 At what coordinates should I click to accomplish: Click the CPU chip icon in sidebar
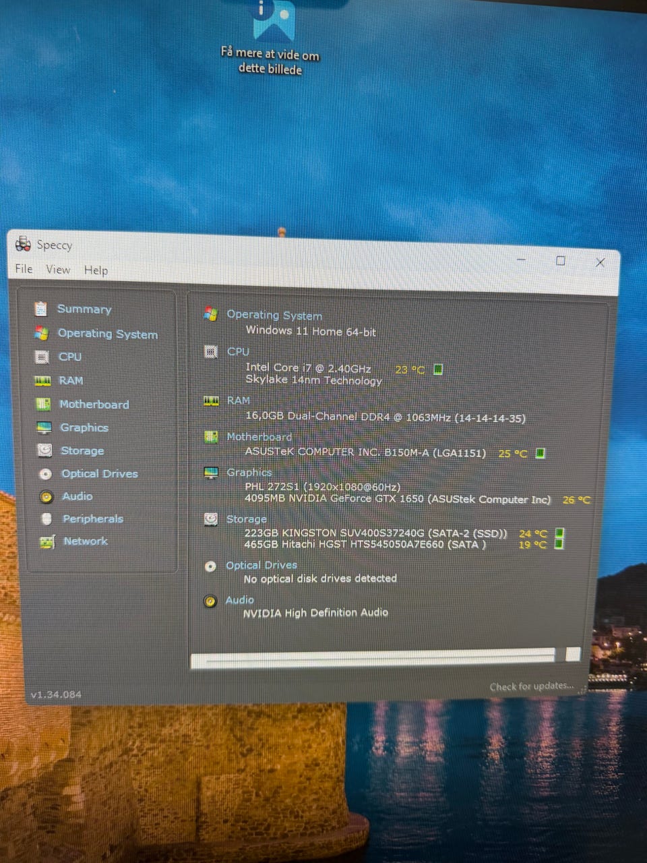pos(42,357)
